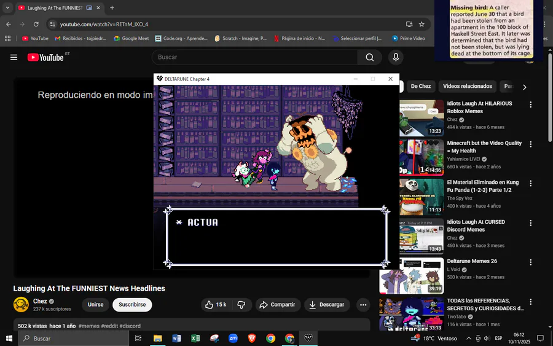Open the browser tab search dropdown
This screenshot has width=553, height=346.
(x=7, y=8)
